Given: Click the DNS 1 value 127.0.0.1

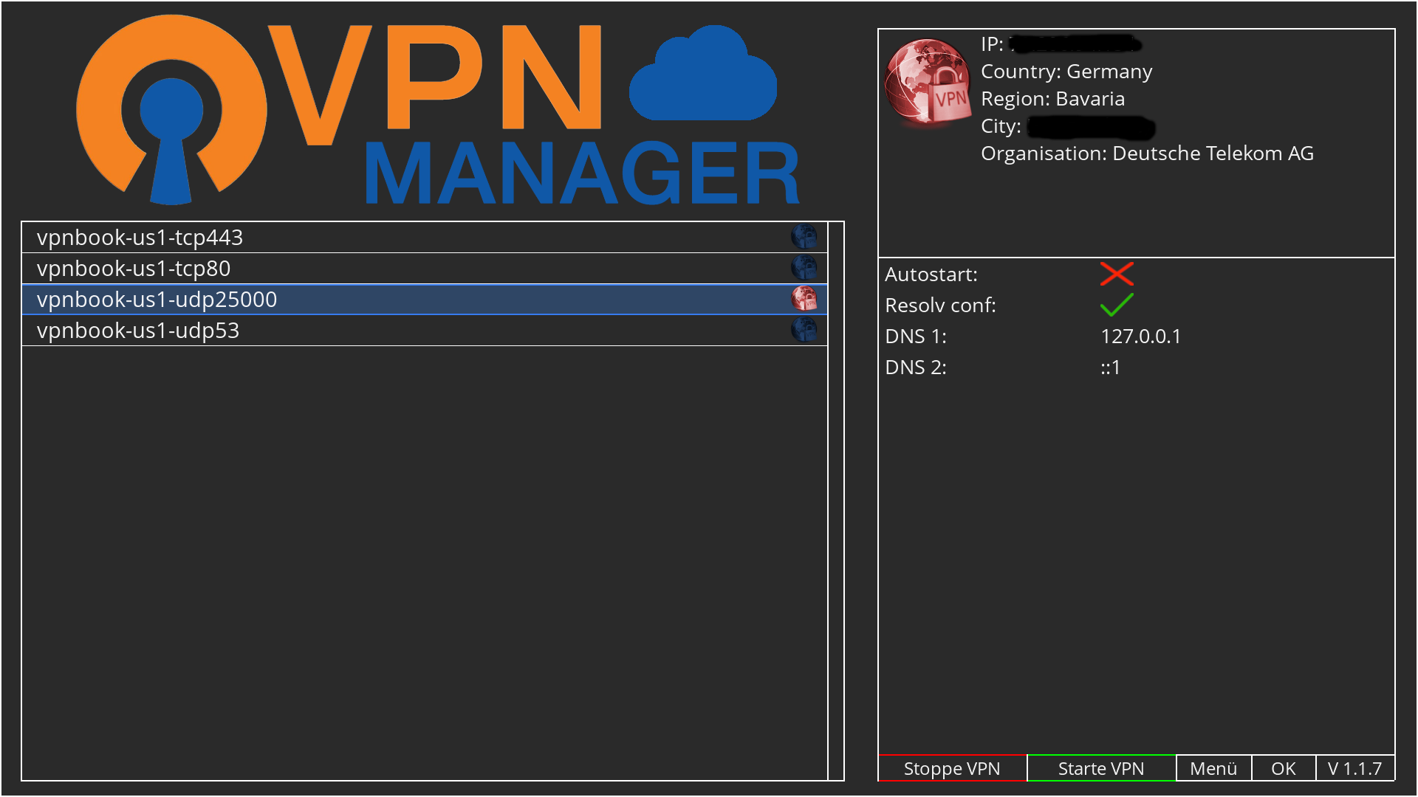Looking at the screenshot, I should click(1140, 337).
